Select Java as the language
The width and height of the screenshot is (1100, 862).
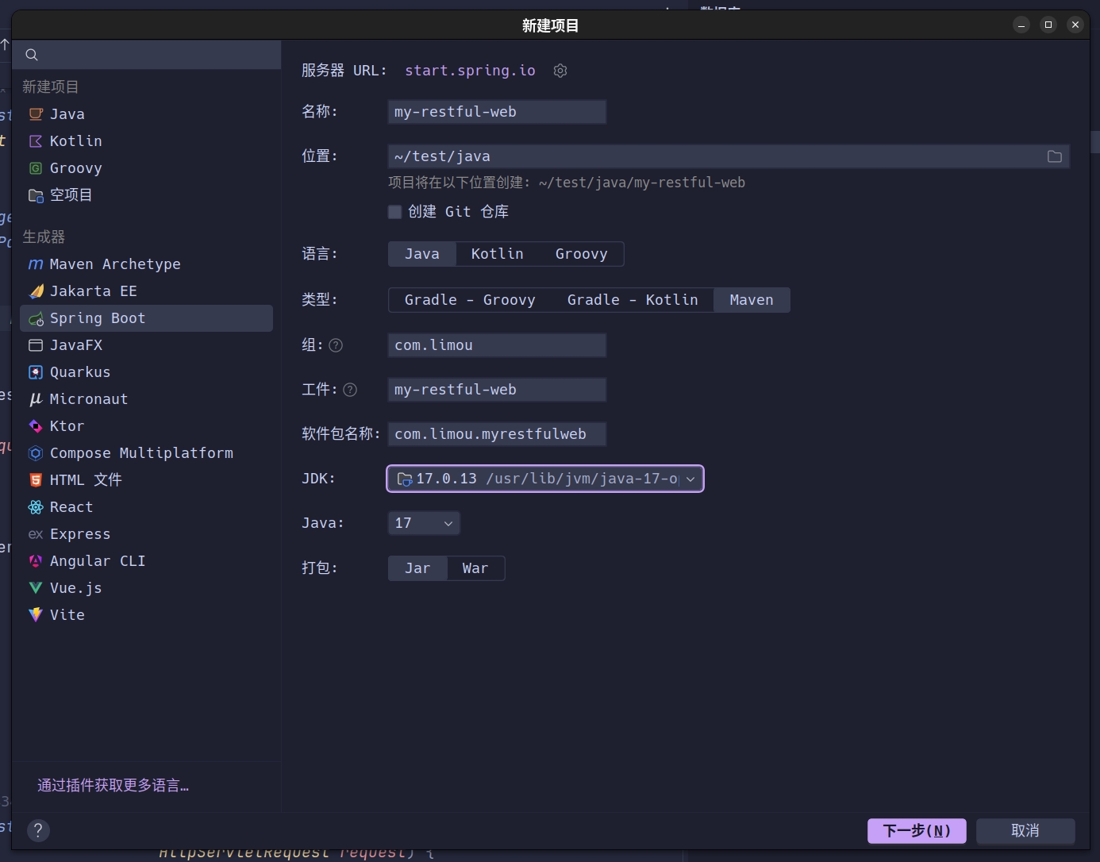(422, 254)
